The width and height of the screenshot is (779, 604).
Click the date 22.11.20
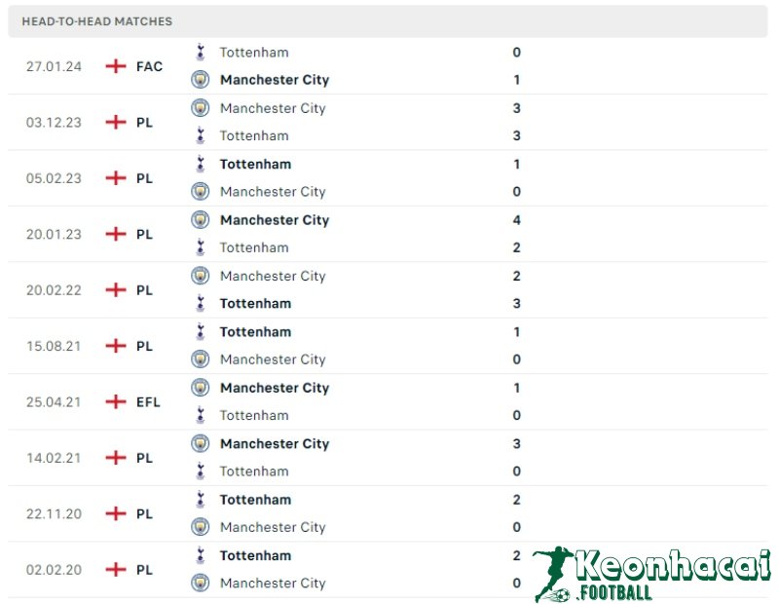pyautogui.click(x=54, y=513)
